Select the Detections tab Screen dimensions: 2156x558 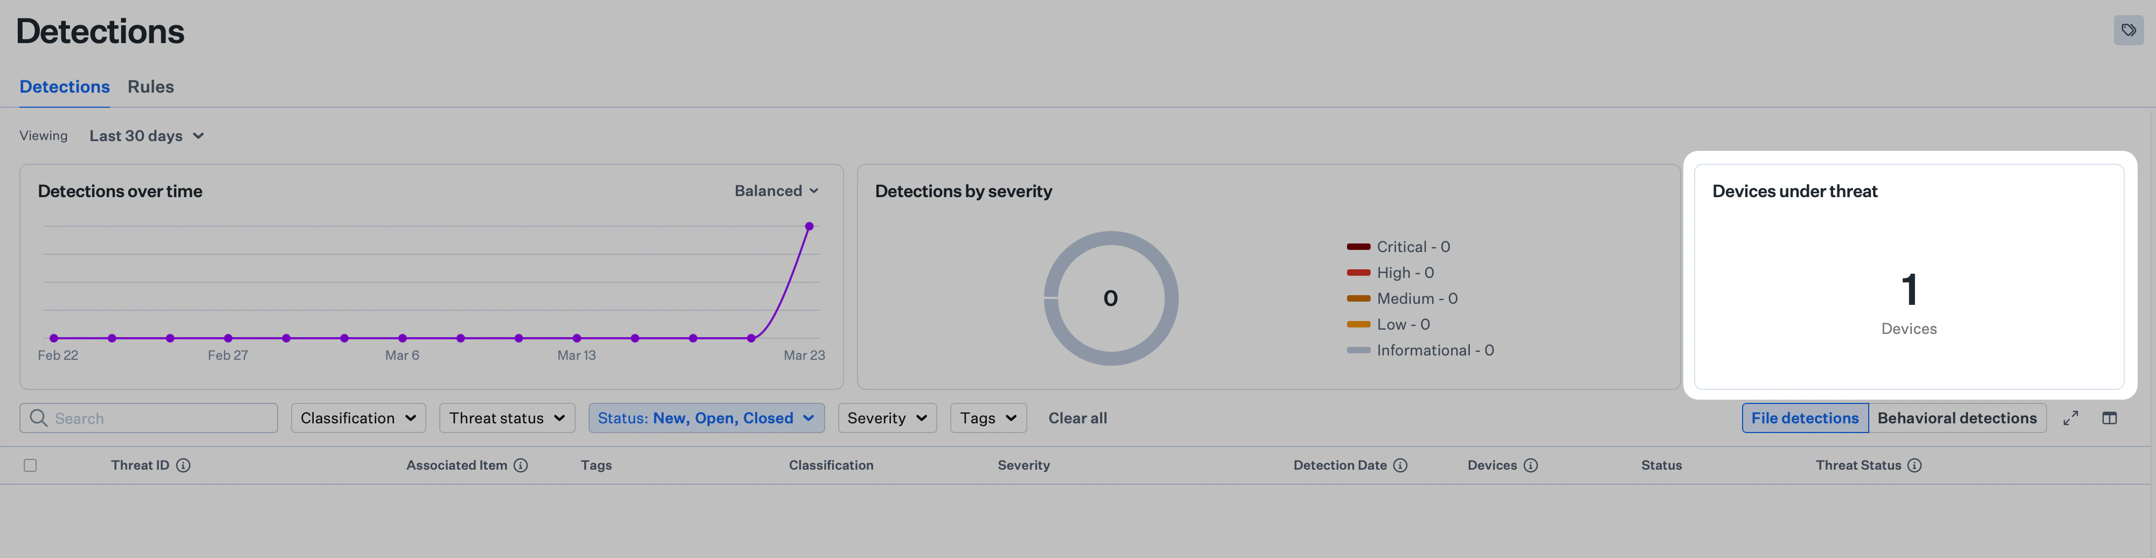click(x=65, y=86)
